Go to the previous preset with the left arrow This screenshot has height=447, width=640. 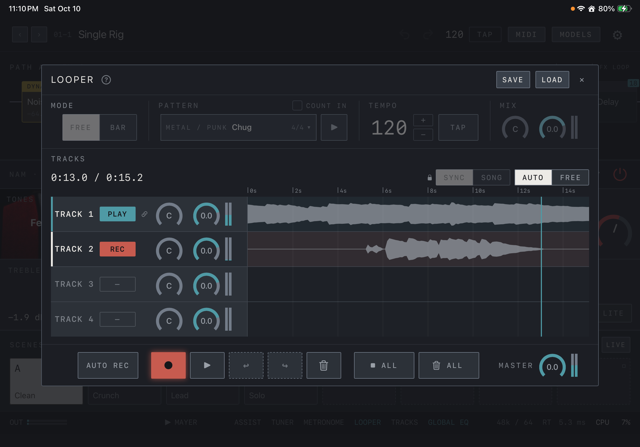tap(20, 35)
